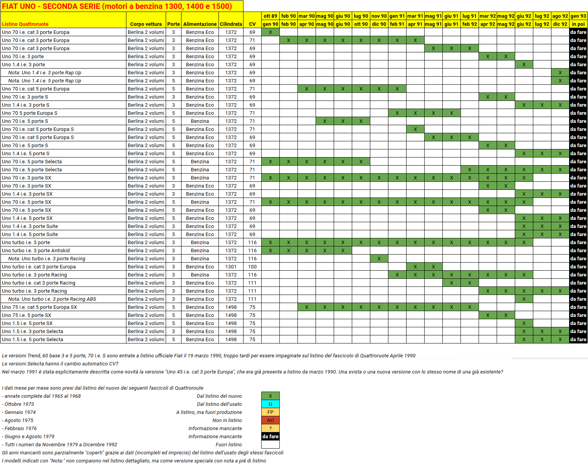This screenshot has width=588, height=464.
Task: Select the apr 91 month header
Action: coord(415,24)
